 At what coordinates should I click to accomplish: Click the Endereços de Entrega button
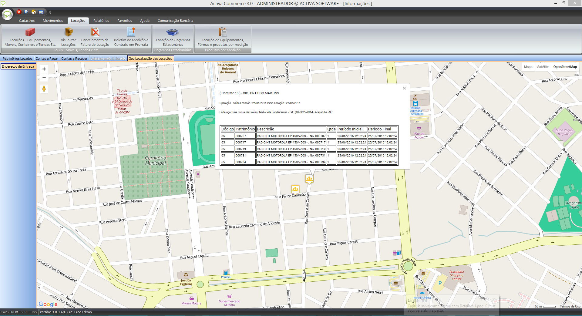(18, 66)
